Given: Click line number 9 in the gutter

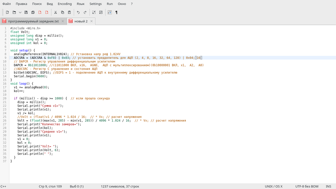Looking at the screenshot, I should 5,58.
